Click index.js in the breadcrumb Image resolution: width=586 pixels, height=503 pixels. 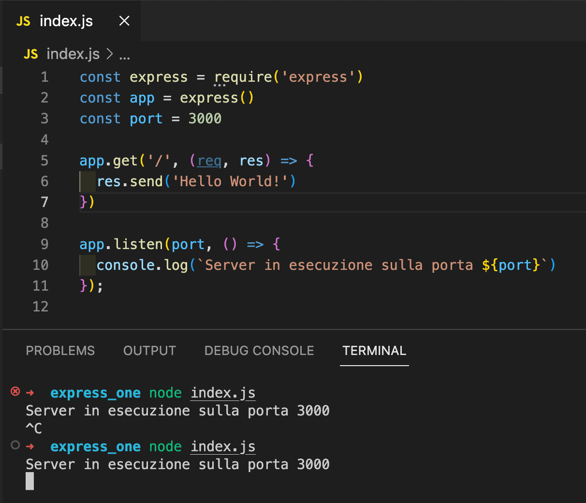pyautogui.click(x=73, y=54)
